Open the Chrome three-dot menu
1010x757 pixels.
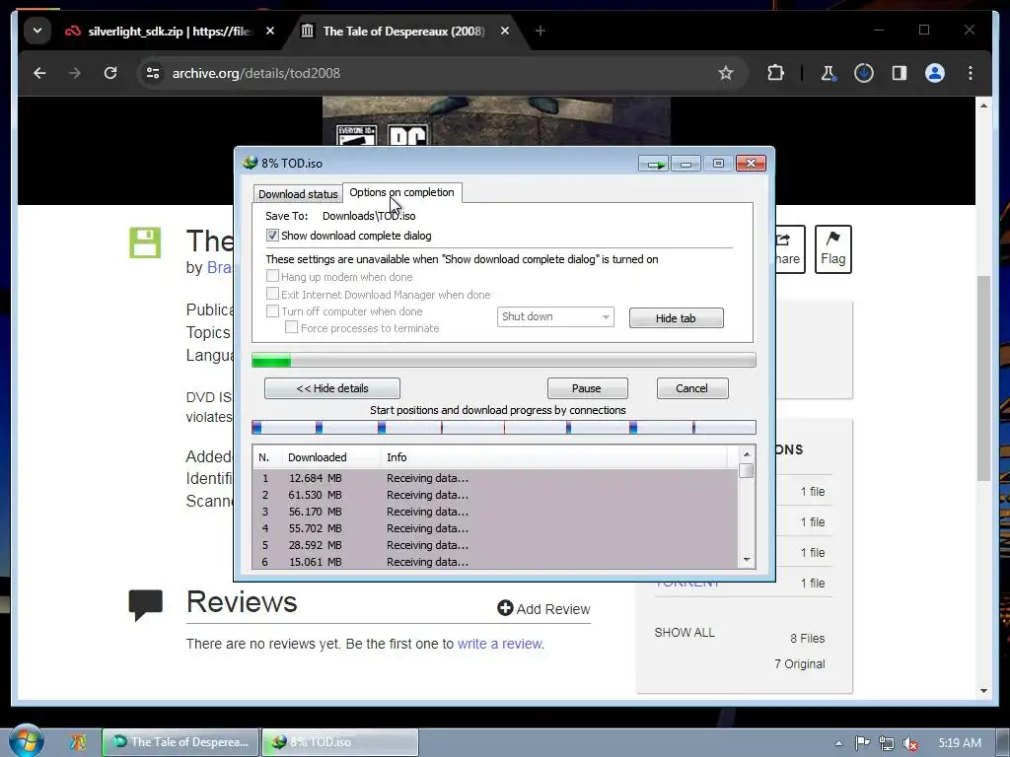[971, 73]
